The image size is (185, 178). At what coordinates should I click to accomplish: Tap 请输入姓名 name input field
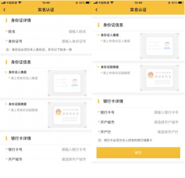click(x=77, y=32)
